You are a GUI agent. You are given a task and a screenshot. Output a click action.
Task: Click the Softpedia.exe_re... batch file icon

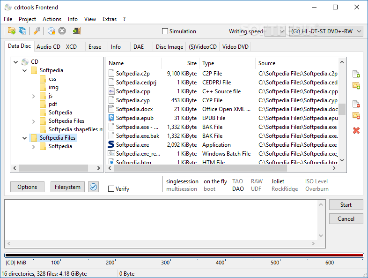(x=111, y=153)
